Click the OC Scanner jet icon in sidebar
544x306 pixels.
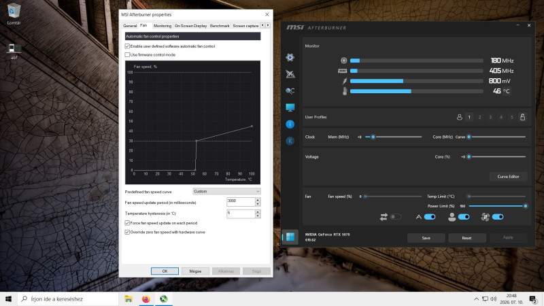click(290, 74)
